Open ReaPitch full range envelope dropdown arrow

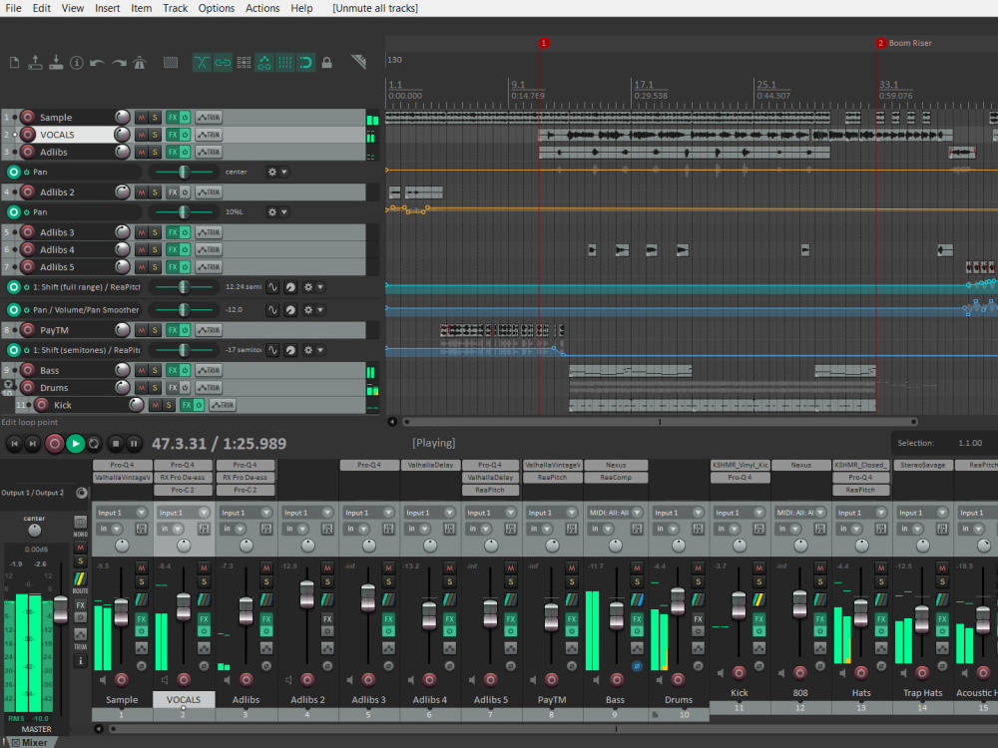click(x=320, y=287)
